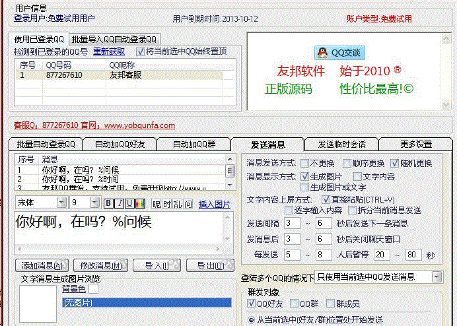Screen dimensions: 457x326
Task: Select 不更换 message send mode
Action: pos(304,163)
